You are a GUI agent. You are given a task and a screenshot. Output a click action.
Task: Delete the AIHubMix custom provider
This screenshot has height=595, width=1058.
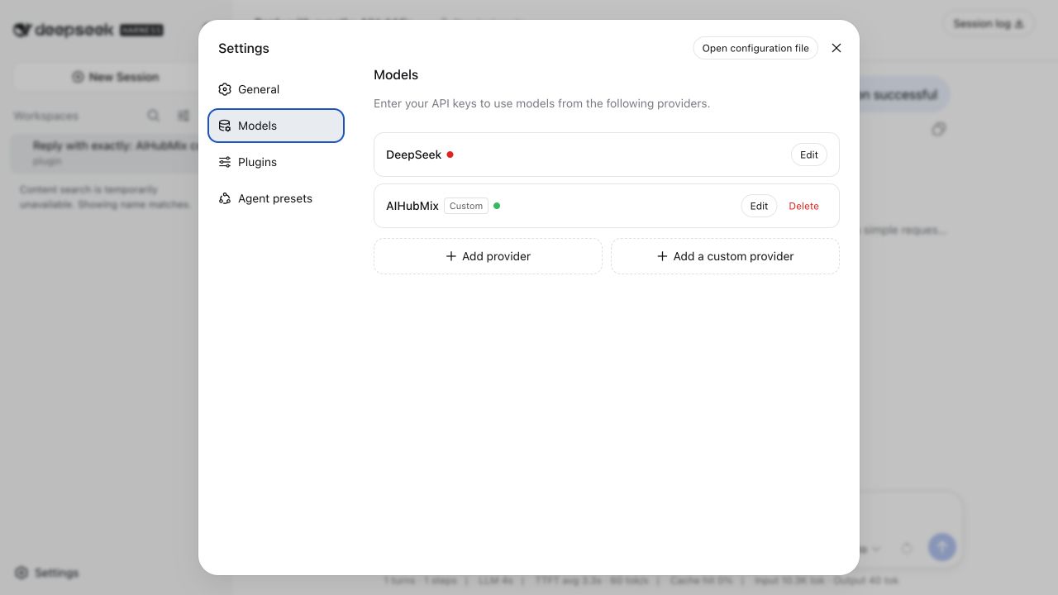[x=803, y=206]
